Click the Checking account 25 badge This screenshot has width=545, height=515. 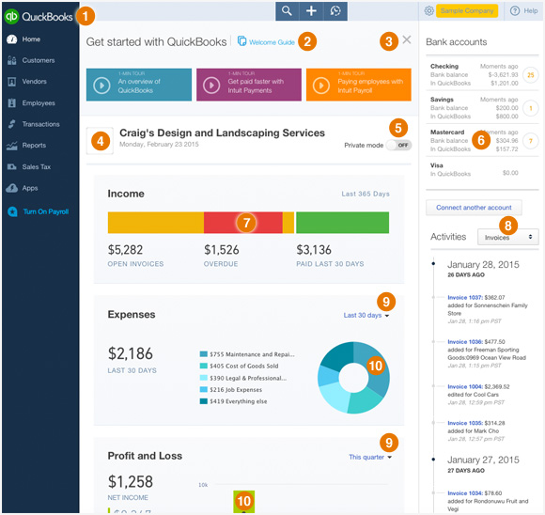click(530, 75)
